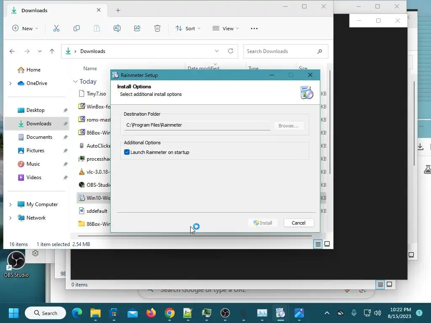Click the Install button in Rainmeter Setup

[x=263, y=223]
